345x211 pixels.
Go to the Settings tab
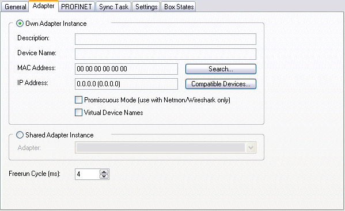(146, 7)
